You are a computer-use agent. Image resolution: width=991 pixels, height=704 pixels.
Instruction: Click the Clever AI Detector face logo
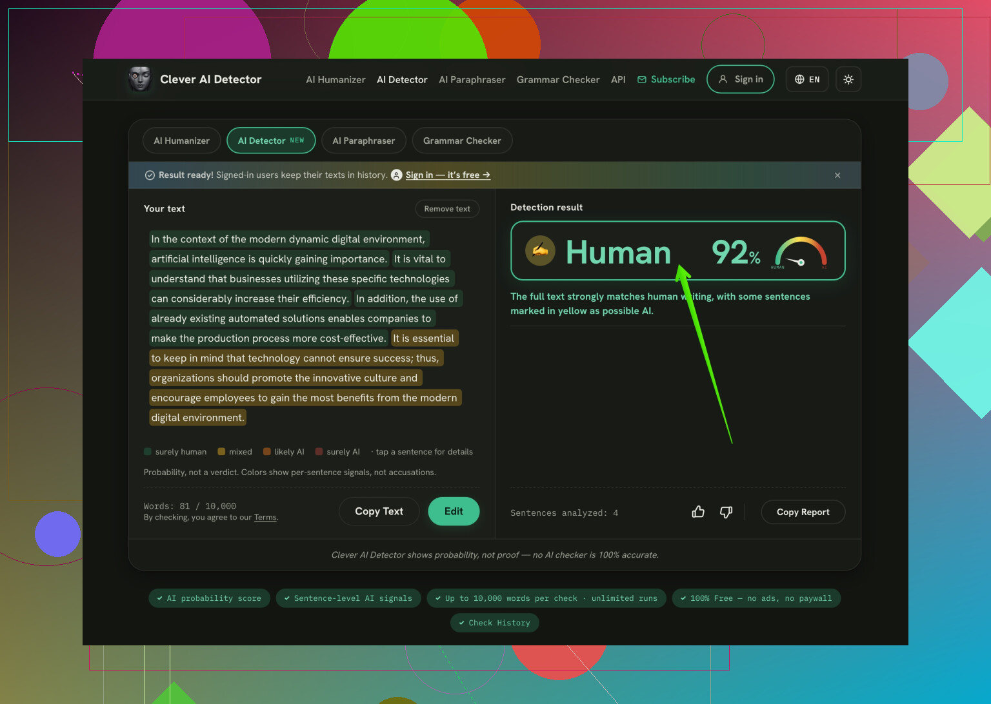coord(139,79)
